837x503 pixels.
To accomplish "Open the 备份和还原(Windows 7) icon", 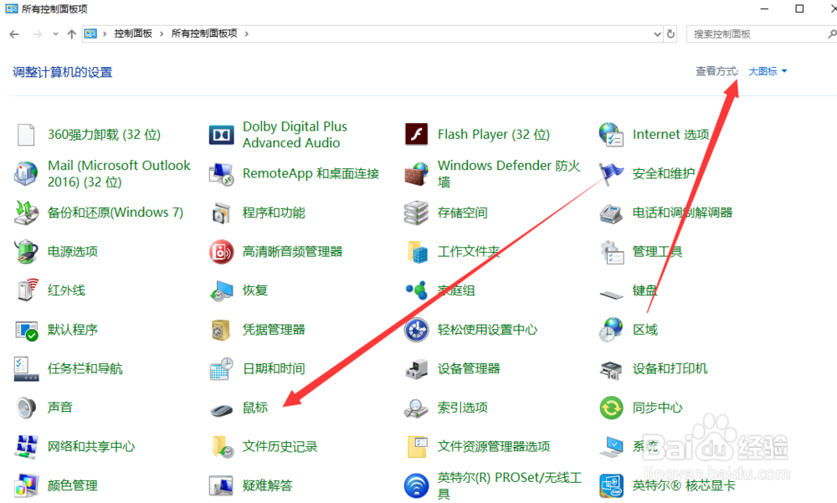I will pos(26,213).
